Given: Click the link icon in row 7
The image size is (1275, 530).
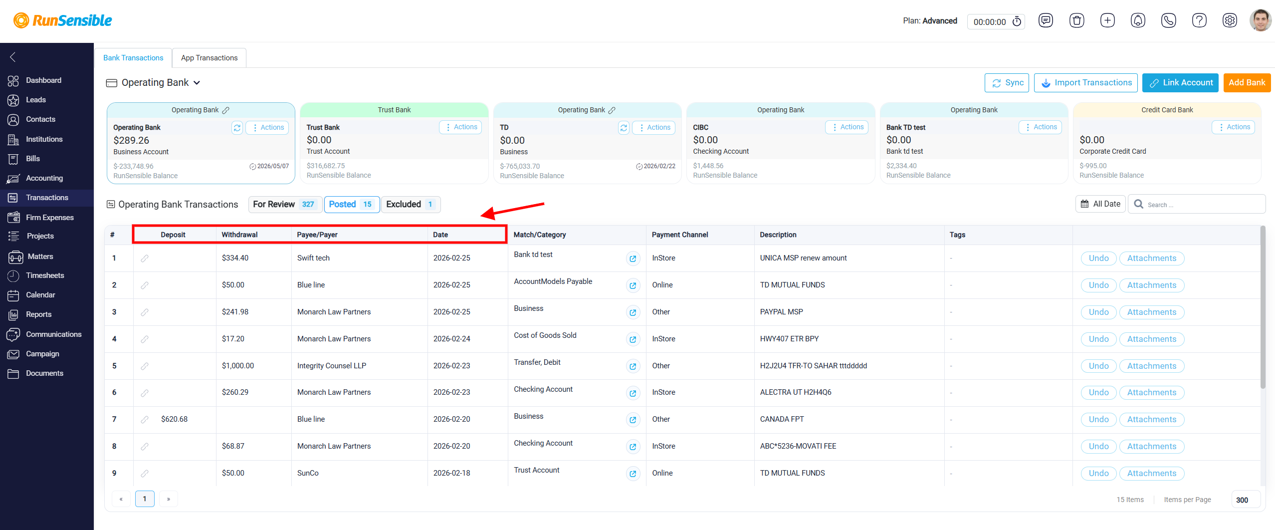Looking at the screenshot, I should [145, 420].
